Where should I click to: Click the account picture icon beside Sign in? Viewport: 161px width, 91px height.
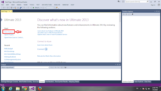[159, 5]
